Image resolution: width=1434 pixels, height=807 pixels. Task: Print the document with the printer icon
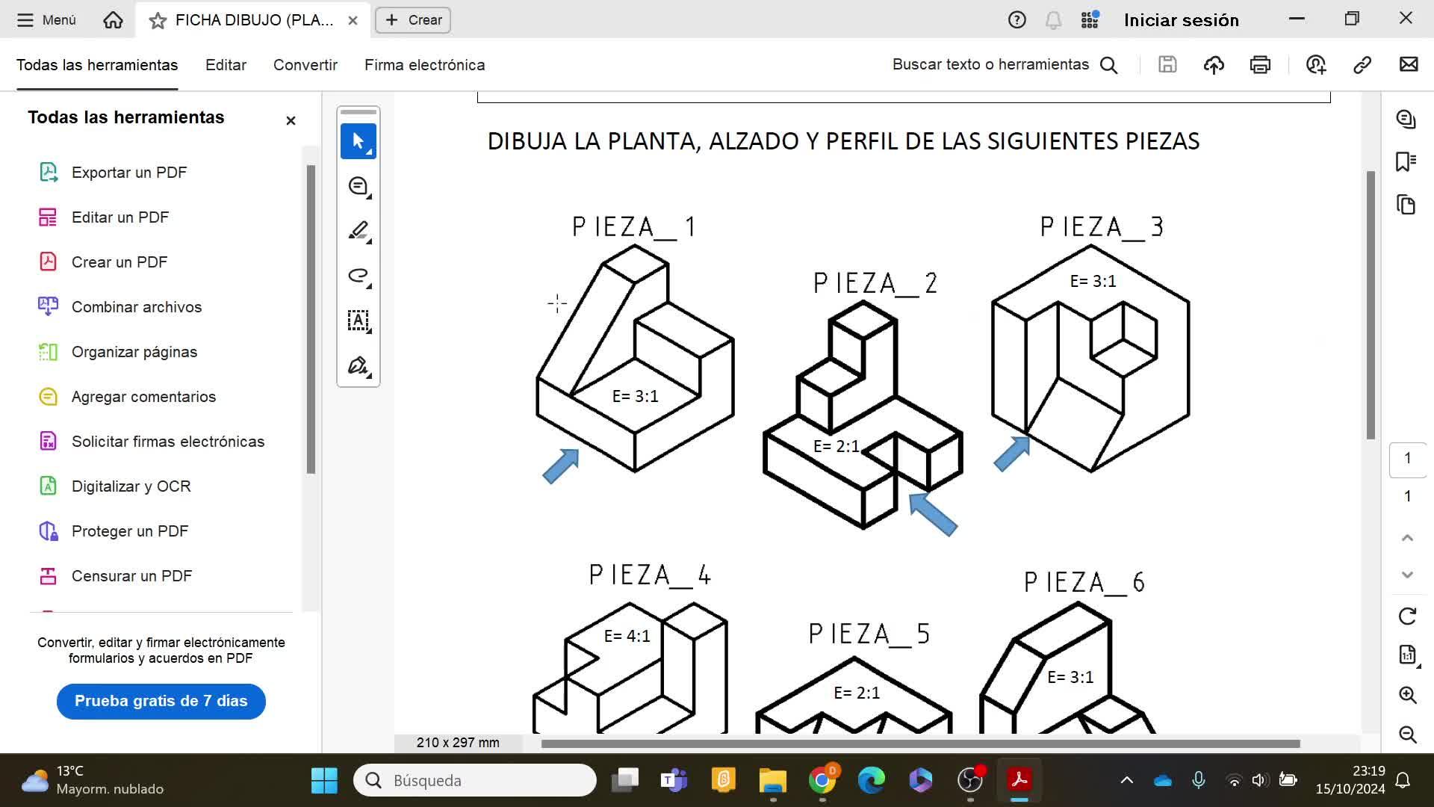(x=1260, y=65)
